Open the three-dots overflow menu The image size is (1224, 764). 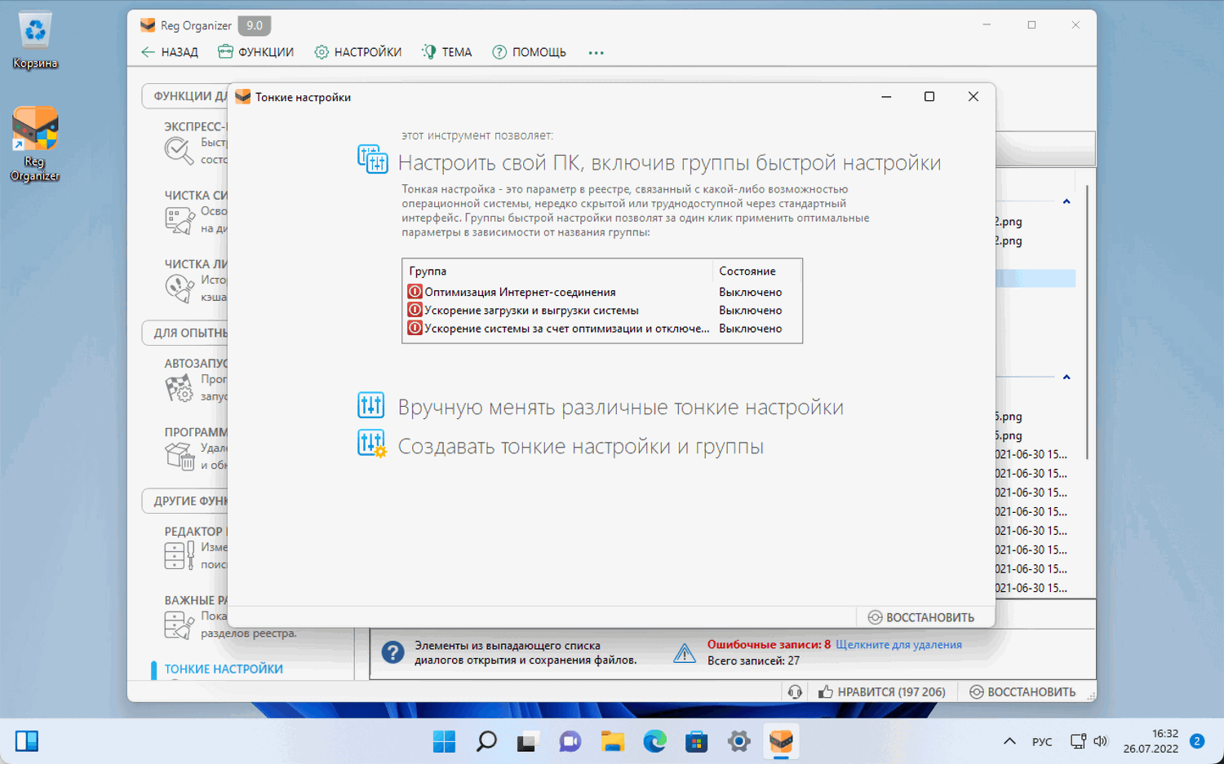[596, 53]
